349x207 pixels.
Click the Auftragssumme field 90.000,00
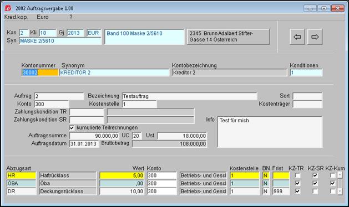(x=94, y=136)
